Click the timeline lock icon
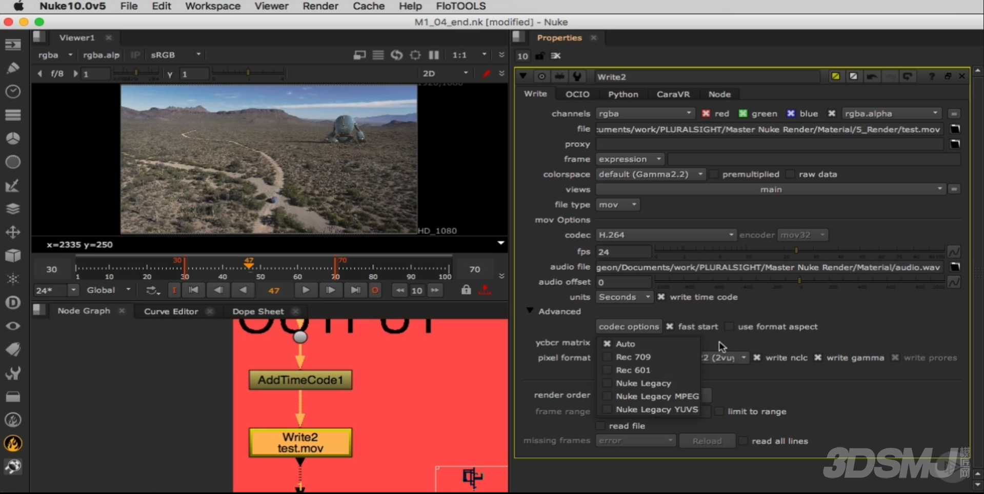Screen dimensions: 984x494 click(466, 290)
